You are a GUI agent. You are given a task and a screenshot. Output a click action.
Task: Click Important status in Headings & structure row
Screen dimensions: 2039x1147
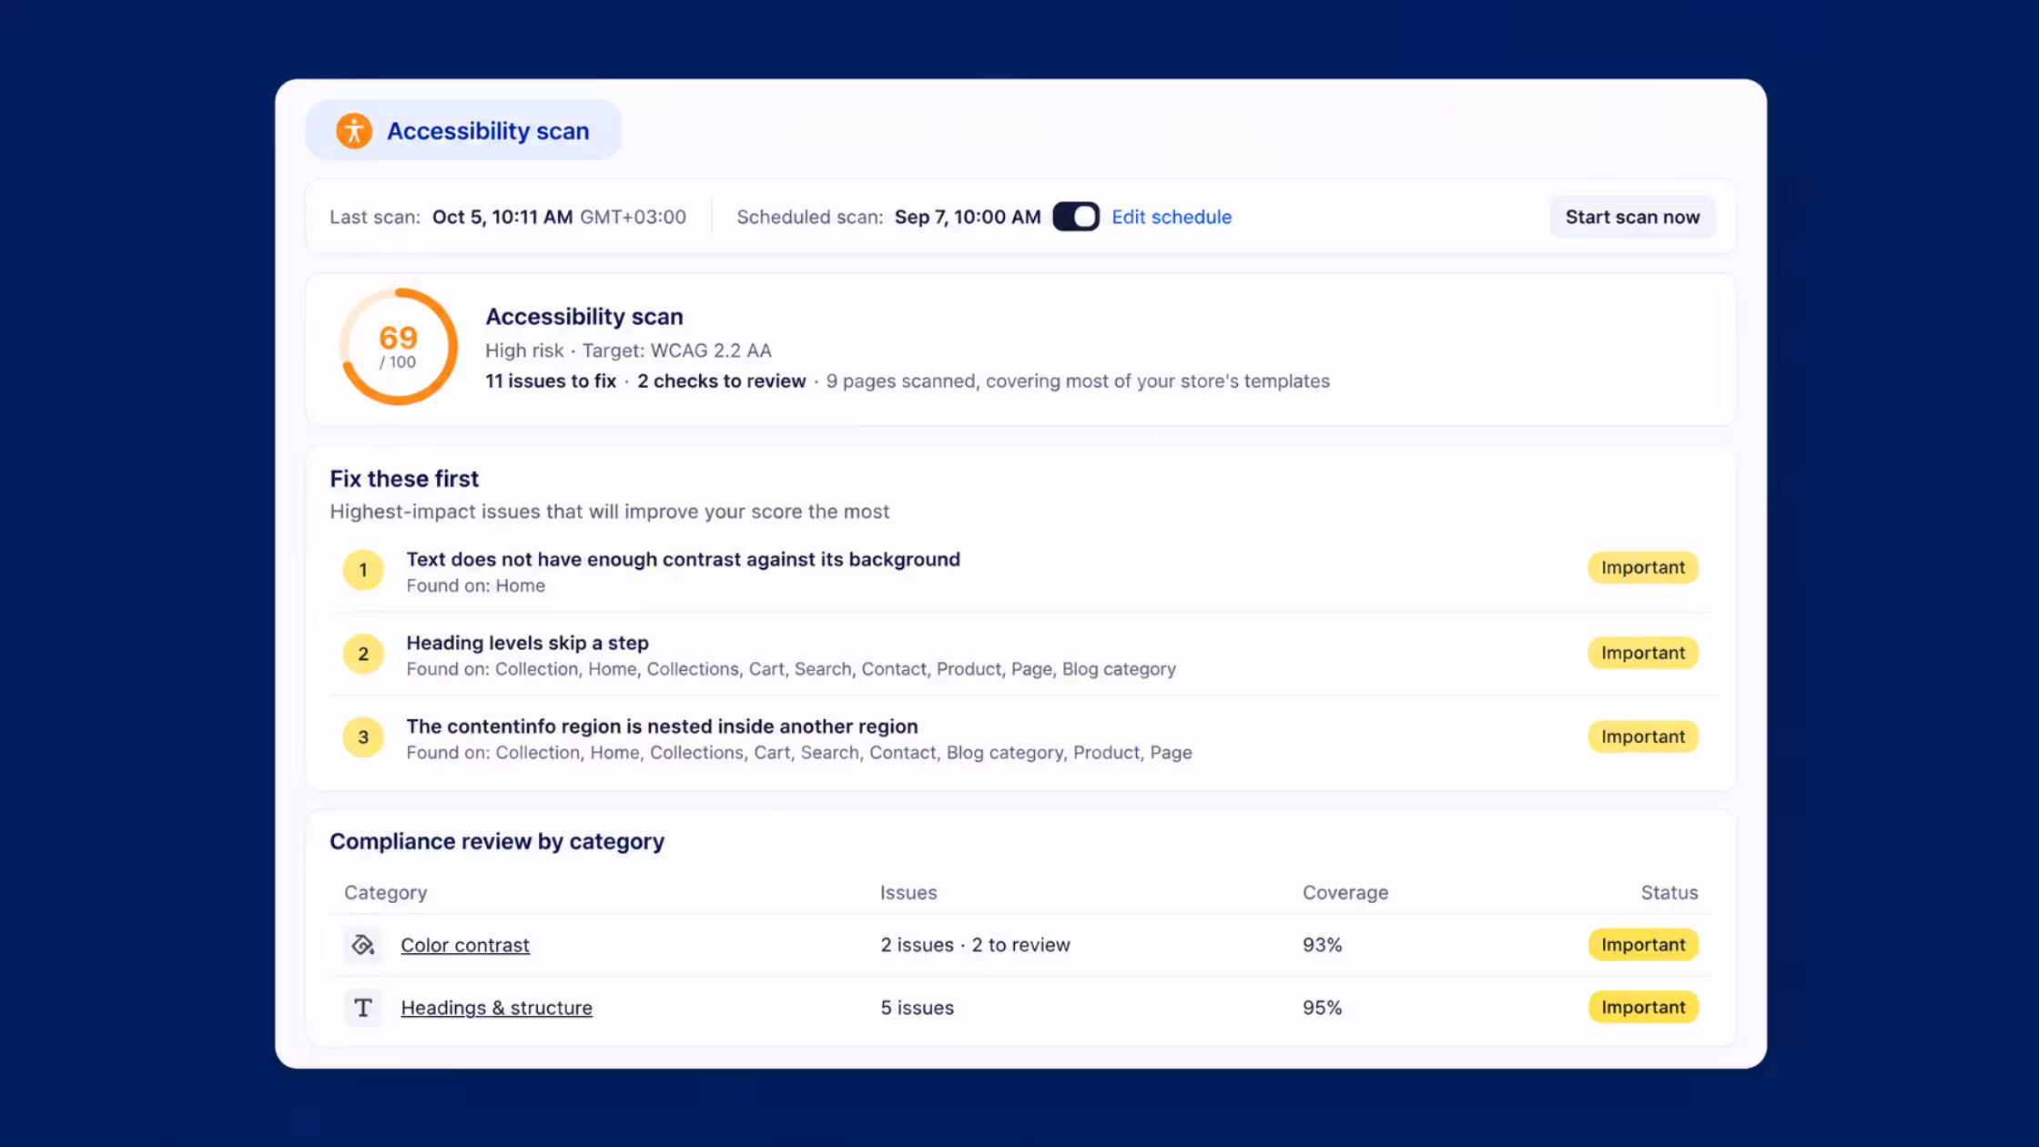pos(1643,1007)
